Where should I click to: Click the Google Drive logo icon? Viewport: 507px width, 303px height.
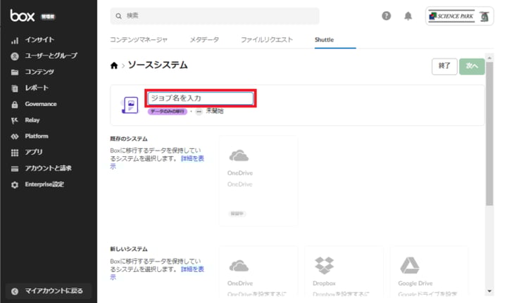tap(410, 265)
